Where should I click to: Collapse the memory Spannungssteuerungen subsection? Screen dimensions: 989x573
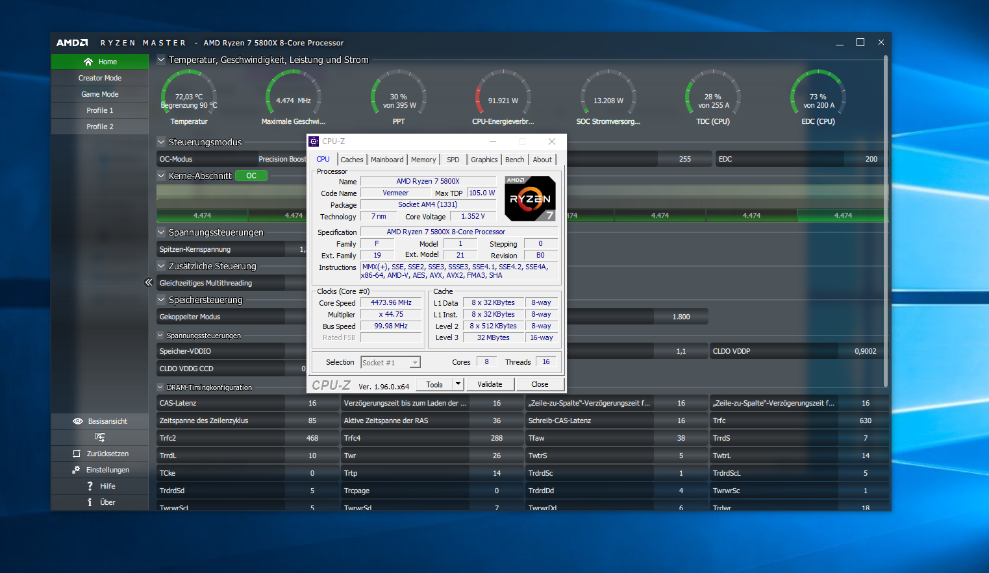tap(160, 335)
